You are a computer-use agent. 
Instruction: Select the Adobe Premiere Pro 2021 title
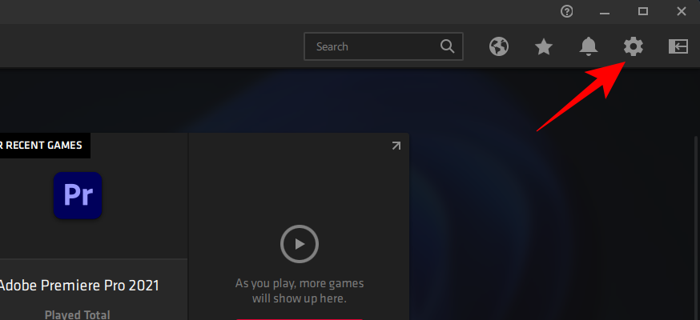(x=79, y=286)
